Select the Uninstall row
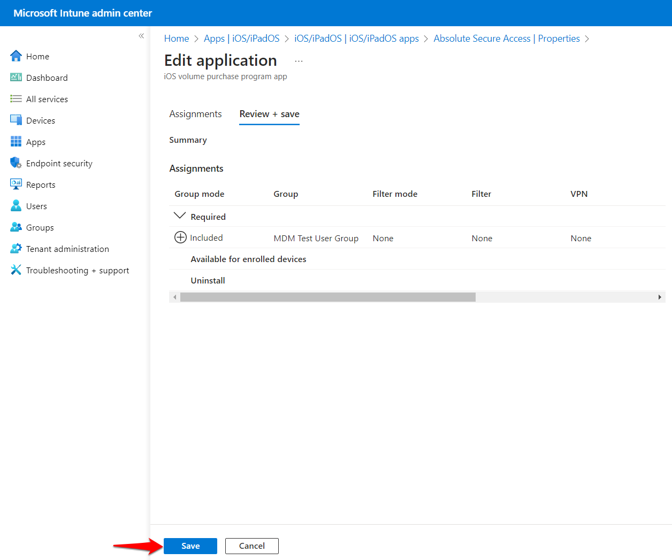This screenshot has height=560, width=672. (x=417, y=280)
